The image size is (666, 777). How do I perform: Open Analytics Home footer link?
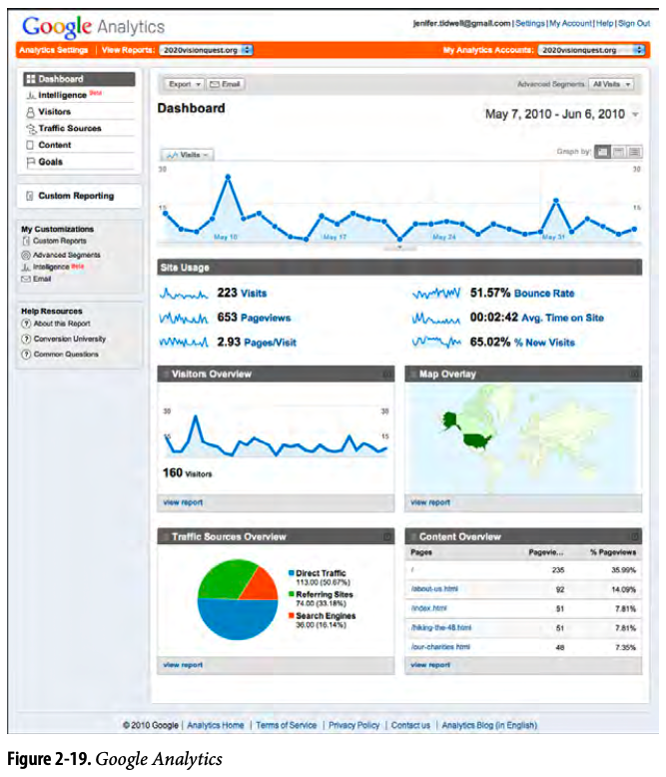[216, 725]
